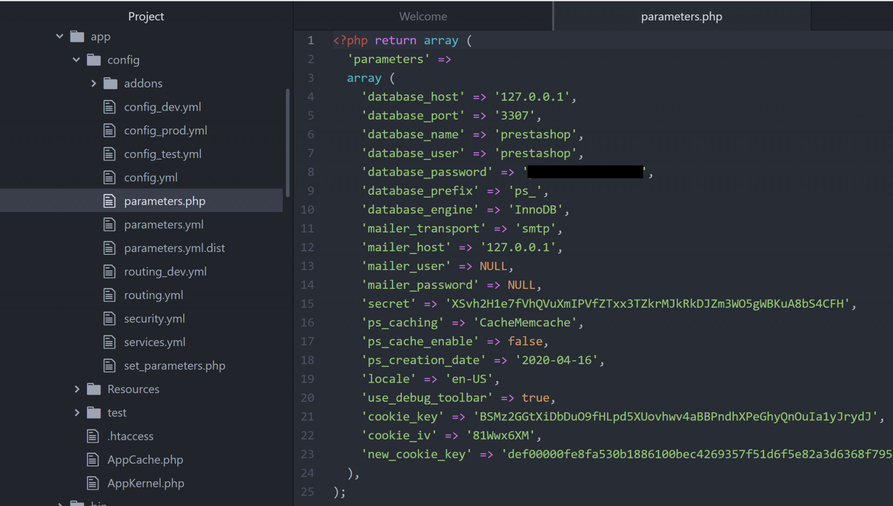Click the routing_dev.yml file icon

point(109,272)
